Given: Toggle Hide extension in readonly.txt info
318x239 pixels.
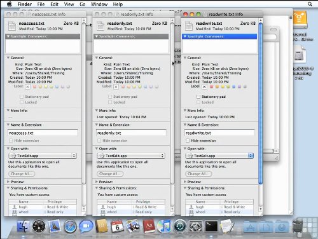Looking at the screenshot, I should (x=99, y=140).
